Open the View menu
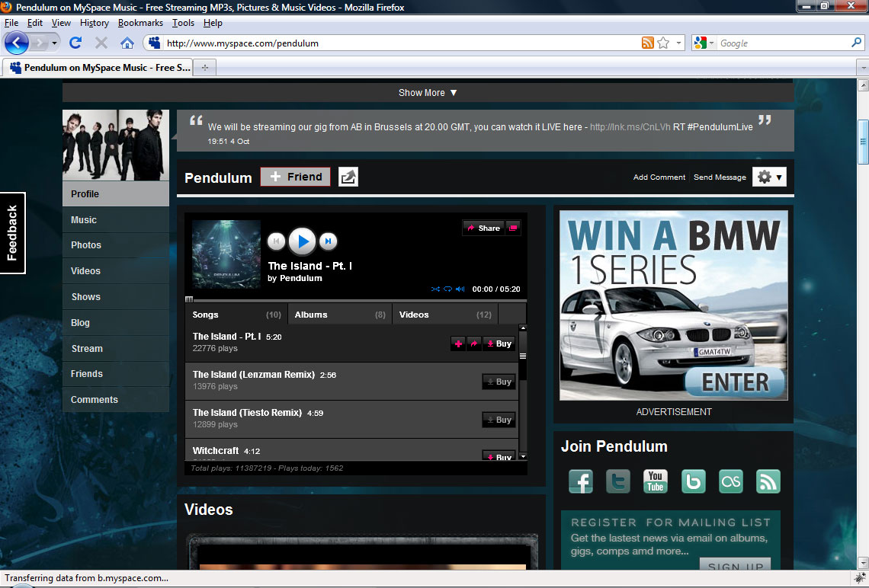Image resolution: width=869 pixels, height=588 pixels. [x=61, y=23]
